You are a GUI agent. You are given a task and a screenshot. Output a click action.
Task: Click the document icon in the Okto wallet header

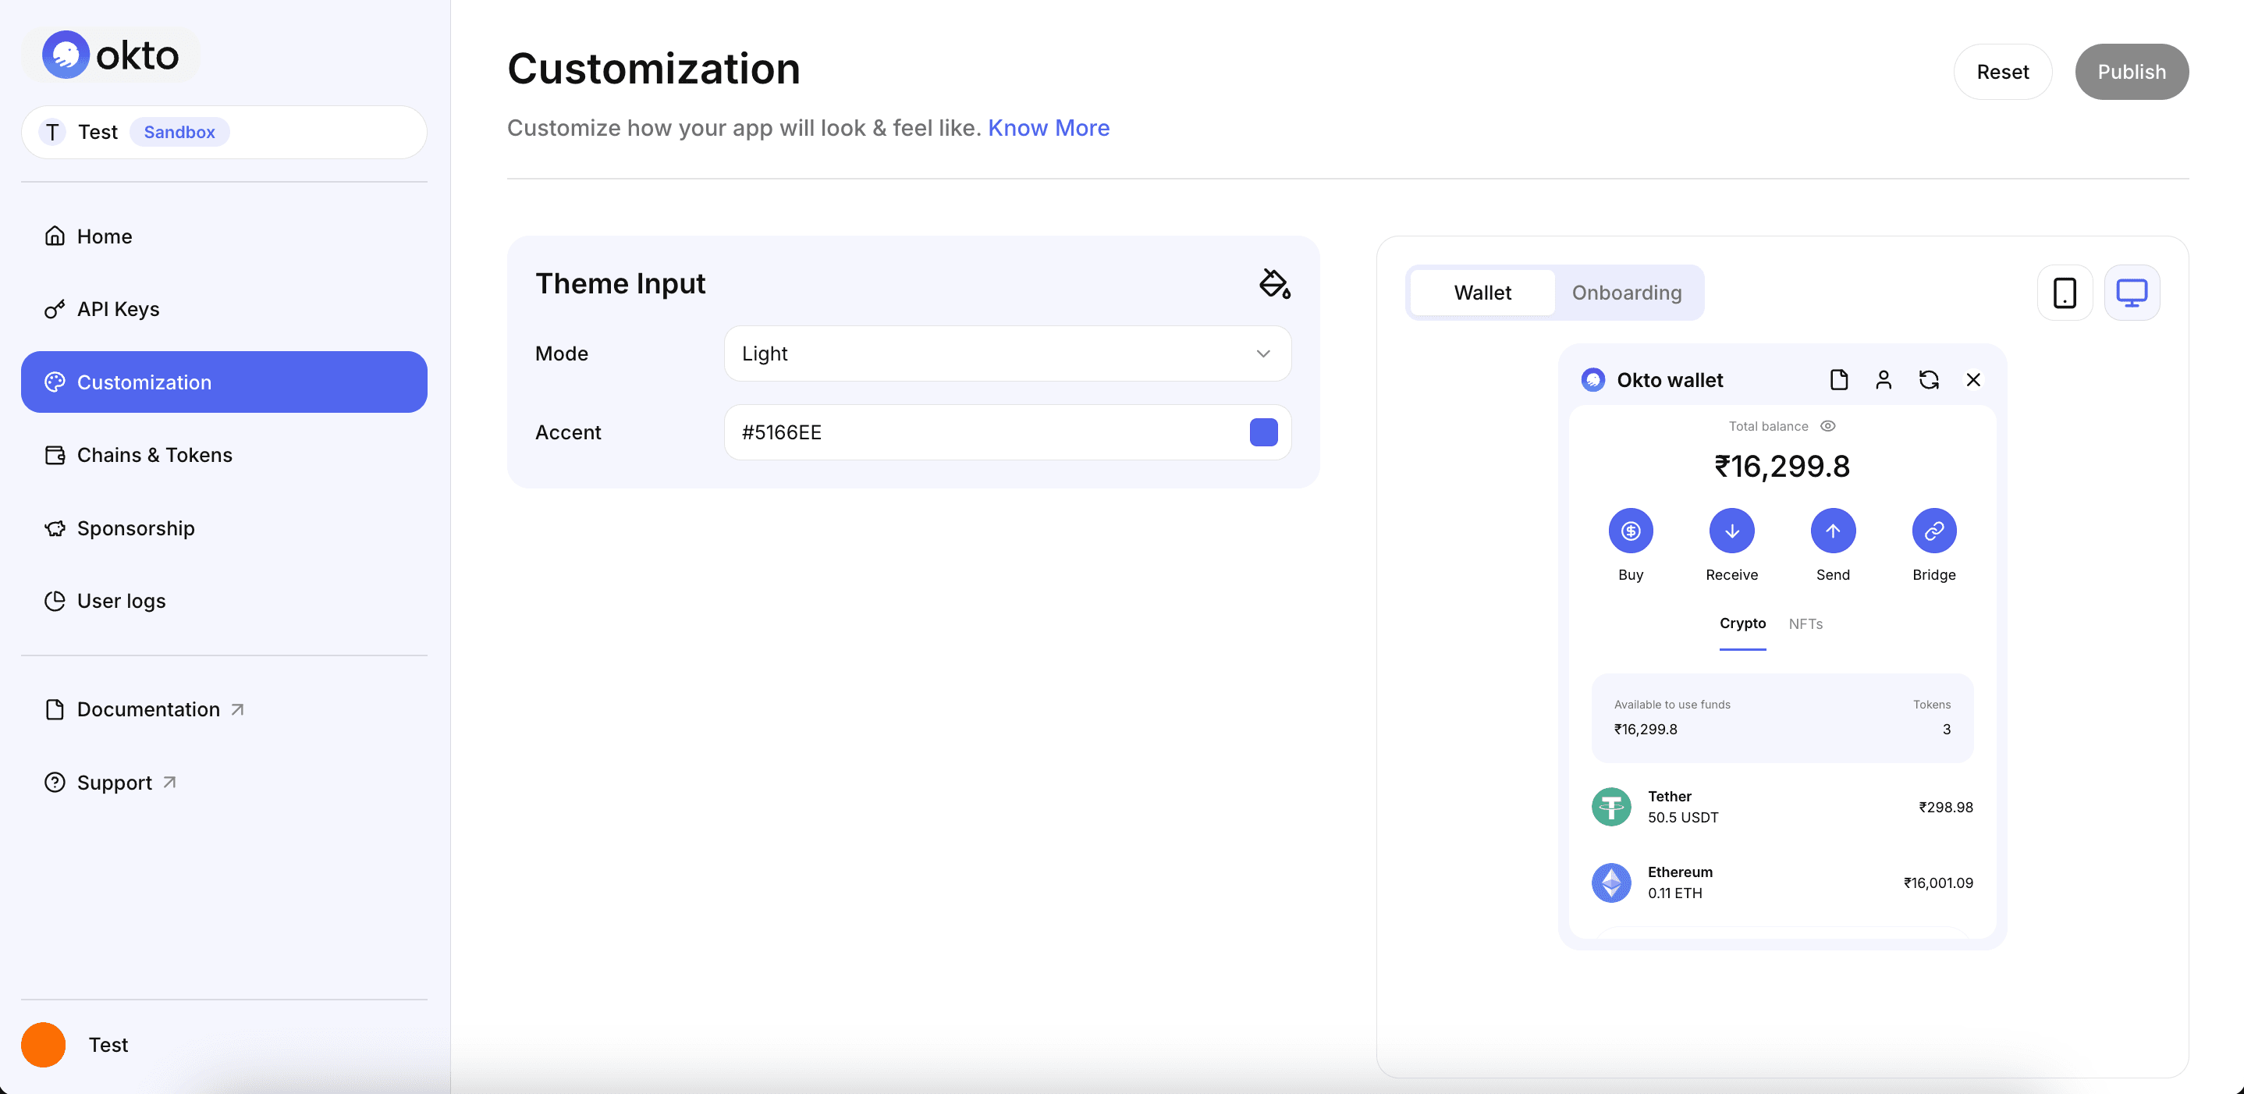pyautogui.click(x=1839, y=380)
